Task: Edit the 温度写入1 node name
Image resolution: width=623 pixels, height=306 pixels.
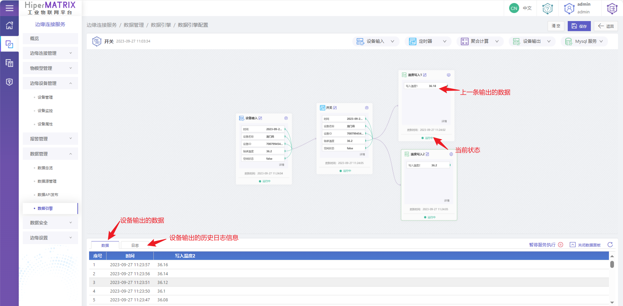Action: [425, 75]
